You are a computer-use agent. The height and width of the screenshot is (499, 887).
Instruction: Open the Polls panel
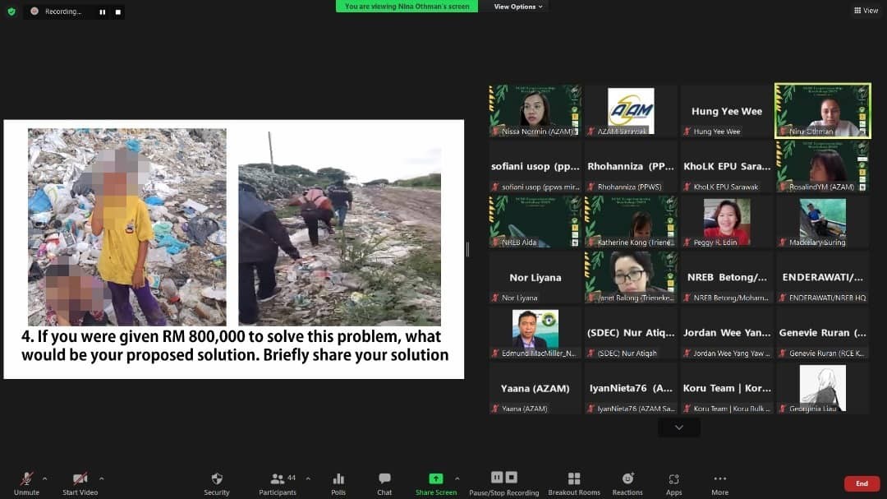pos(338,479)
